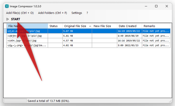Click the 16:19 2019/05/22 date cell
The height and width of the screenshot is (106, 175).
pyautogui.click(x=129, y=31)
